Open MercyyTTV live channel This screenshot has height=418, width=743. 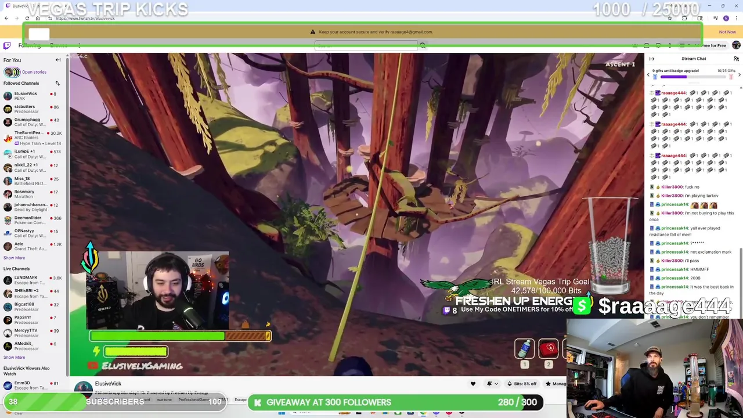point(33,333)
